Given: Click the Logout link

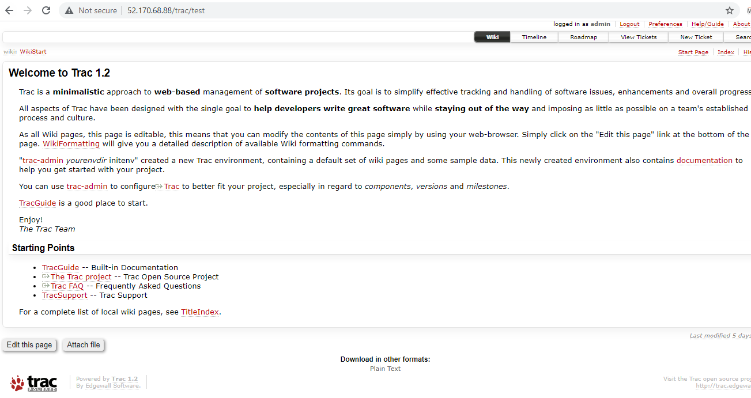Looking at the screenshot, I should (629, 24).
